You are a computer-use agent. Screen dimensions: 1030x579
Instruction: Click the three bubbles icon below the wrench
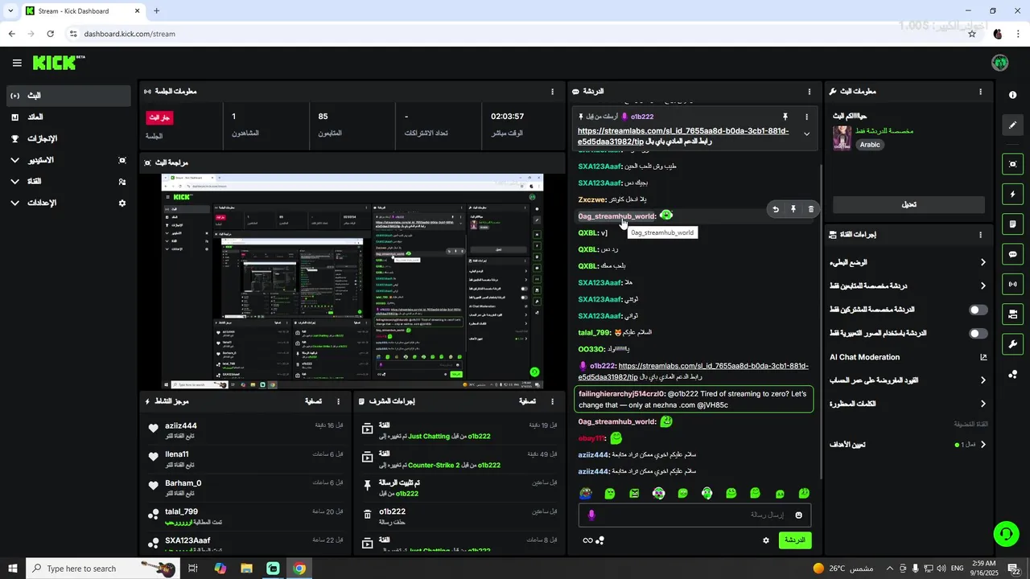[x=1012, y=373]
